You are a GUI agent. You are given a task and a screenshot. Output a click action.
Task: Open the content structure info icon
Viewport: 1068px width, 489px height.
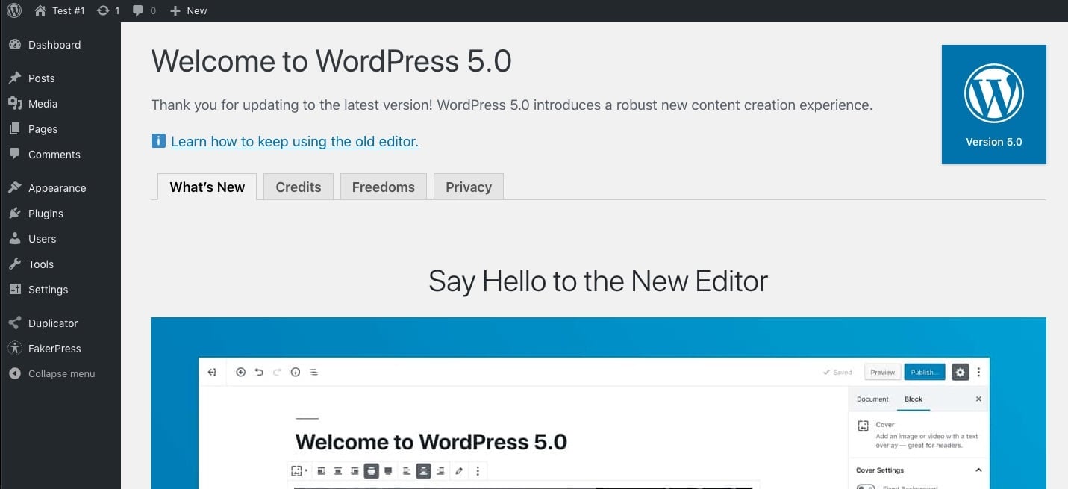pyautogui.click(x=296, y=372)
